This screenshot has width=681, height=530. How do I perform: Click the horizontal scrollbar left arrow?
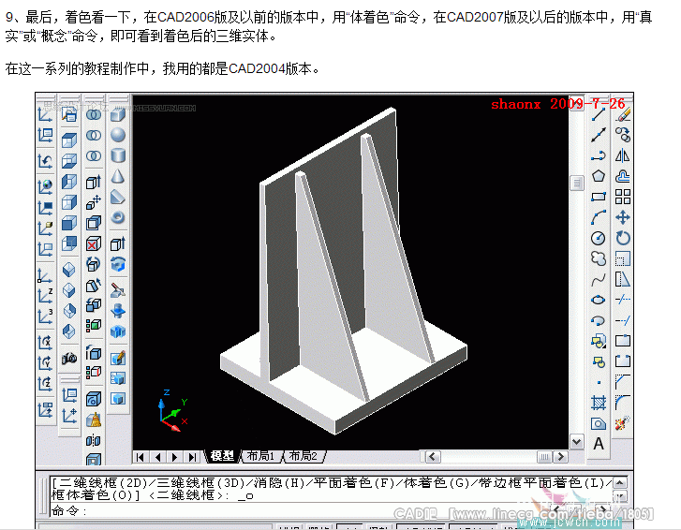pos(431,457)
